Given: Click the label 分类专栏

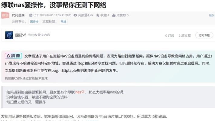Looking at the screenshot, I should point(19,21).
